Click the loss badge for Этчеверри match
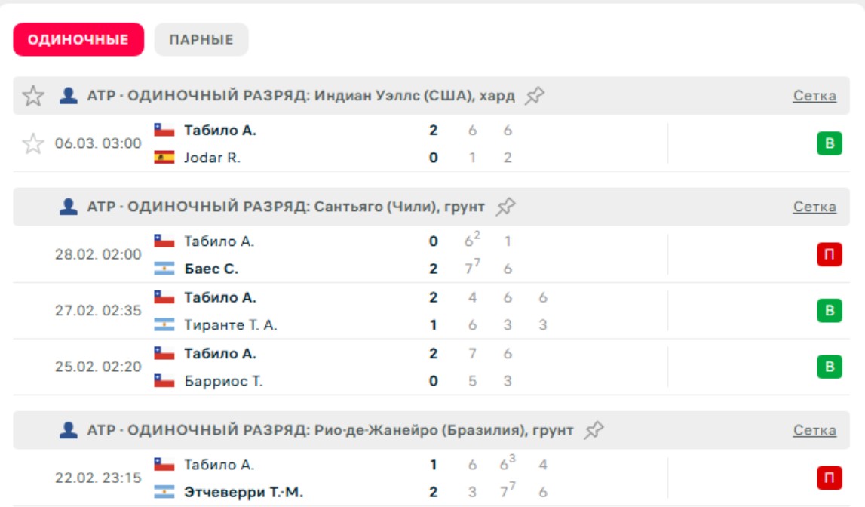Screen dimensions: 865x507 pyautogui.click(x=829, y=478)
